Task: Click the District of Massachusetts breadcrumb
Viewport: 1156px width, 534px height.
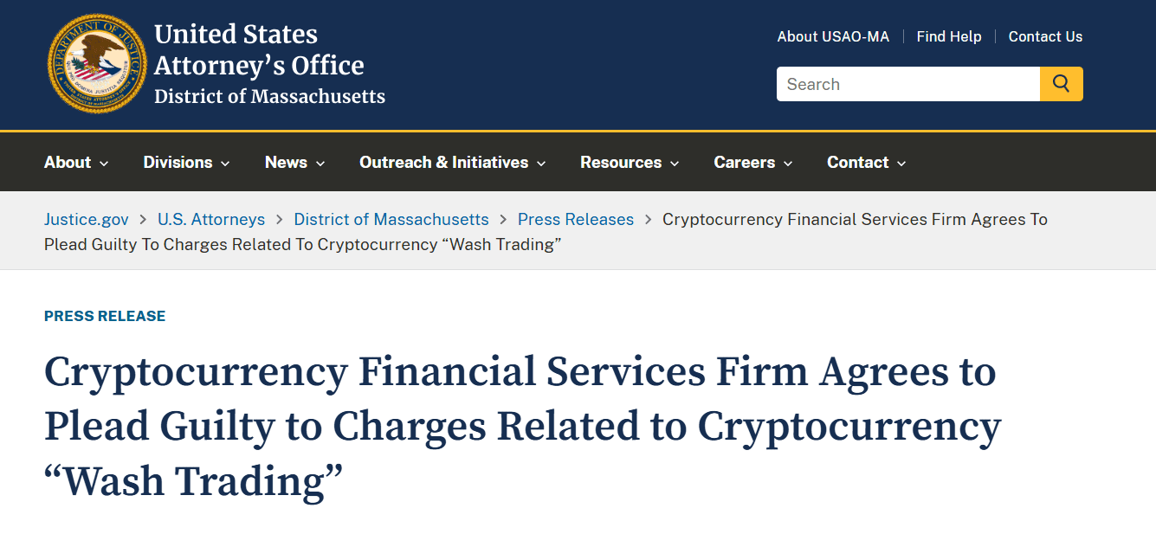Action: point(391,219)
